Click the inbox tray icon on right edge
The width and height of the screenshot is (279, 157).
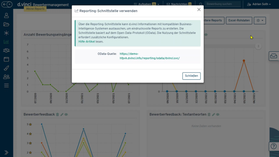click(x=274, y=56)
